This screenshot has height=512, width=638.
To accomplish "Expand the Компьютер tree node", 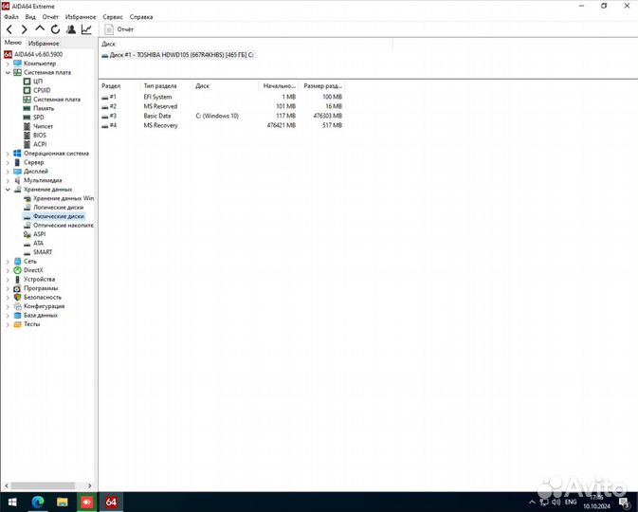I will pyautogui.click(x=8, y=64).
